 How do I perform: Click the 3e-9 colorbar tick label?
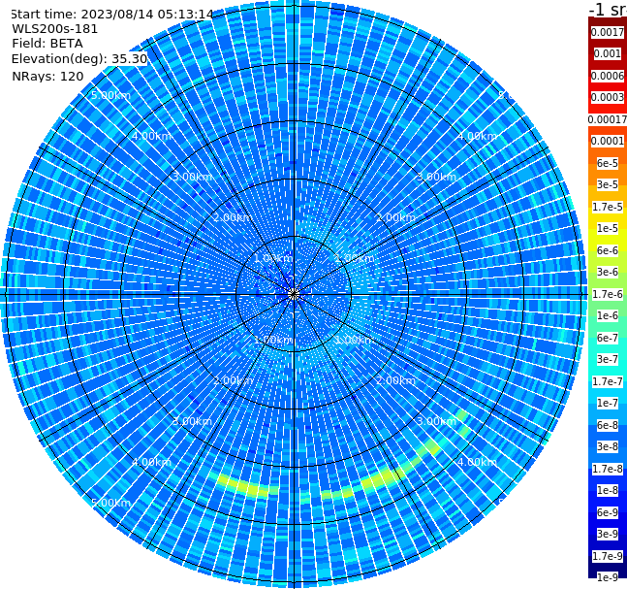point(608,534)
